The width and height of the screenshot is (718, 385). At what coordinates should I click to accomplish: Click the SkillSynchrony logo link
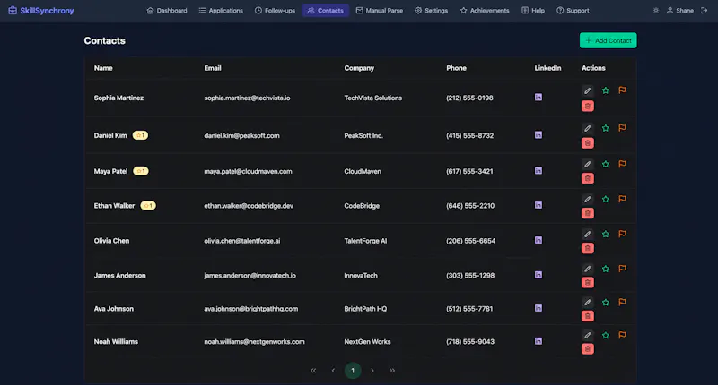pos(40,10)
